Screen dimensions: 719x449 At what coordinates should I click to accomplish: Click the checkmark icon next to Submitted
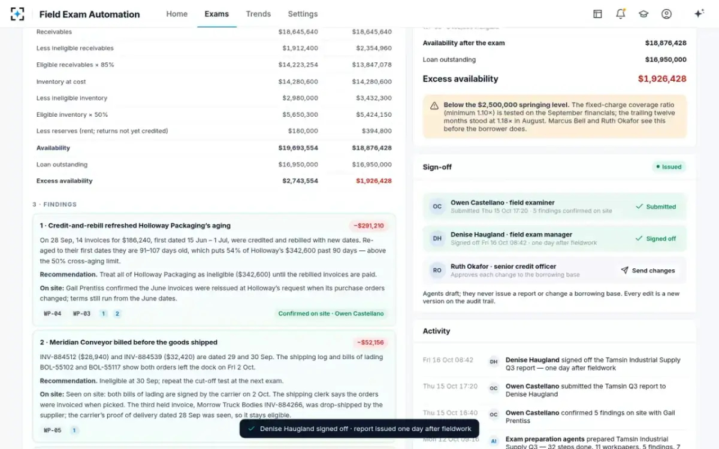[x=639, y=207]
